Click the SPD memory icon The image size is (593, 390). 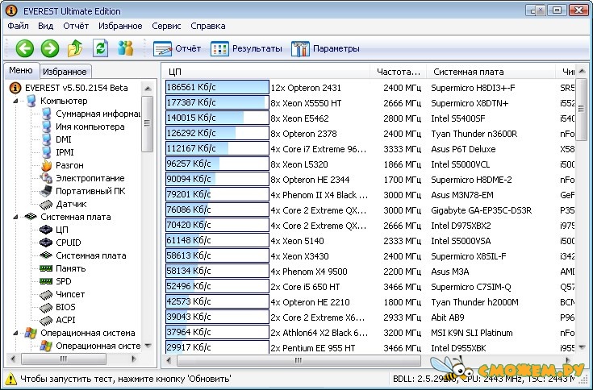coord(46,281)
